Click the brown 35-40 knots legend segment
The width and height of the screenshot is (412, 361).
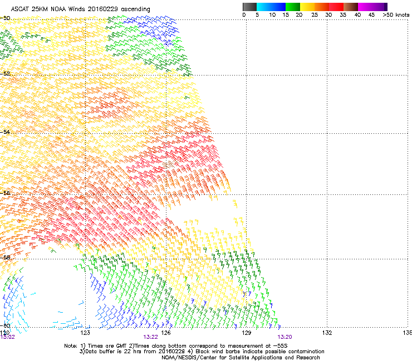click(x=351, y=7)
